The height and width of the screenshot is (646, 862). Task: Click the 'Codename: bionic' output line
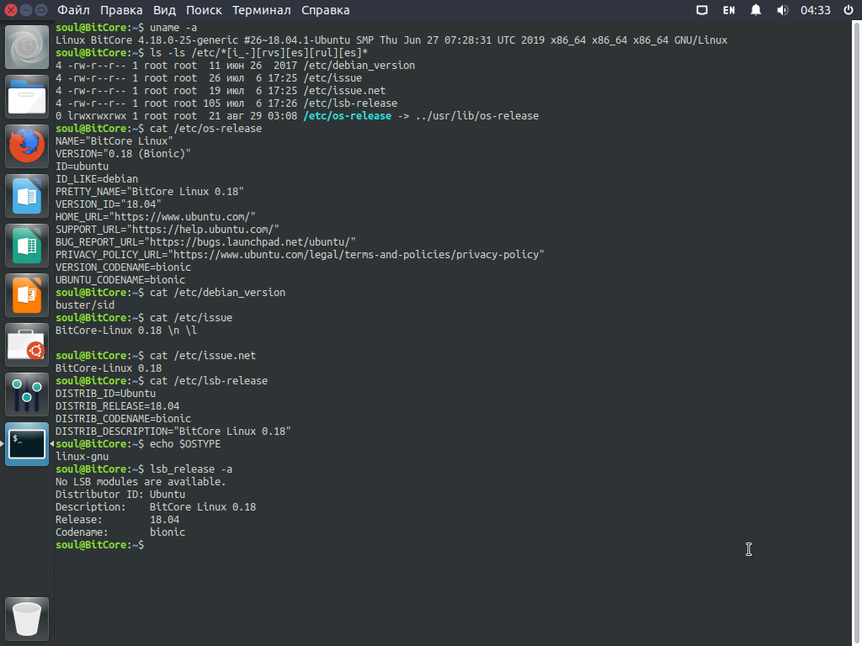120,532
